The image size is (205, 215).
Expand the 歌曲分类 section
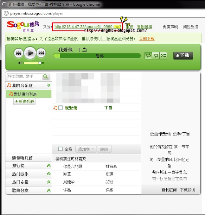49,190
